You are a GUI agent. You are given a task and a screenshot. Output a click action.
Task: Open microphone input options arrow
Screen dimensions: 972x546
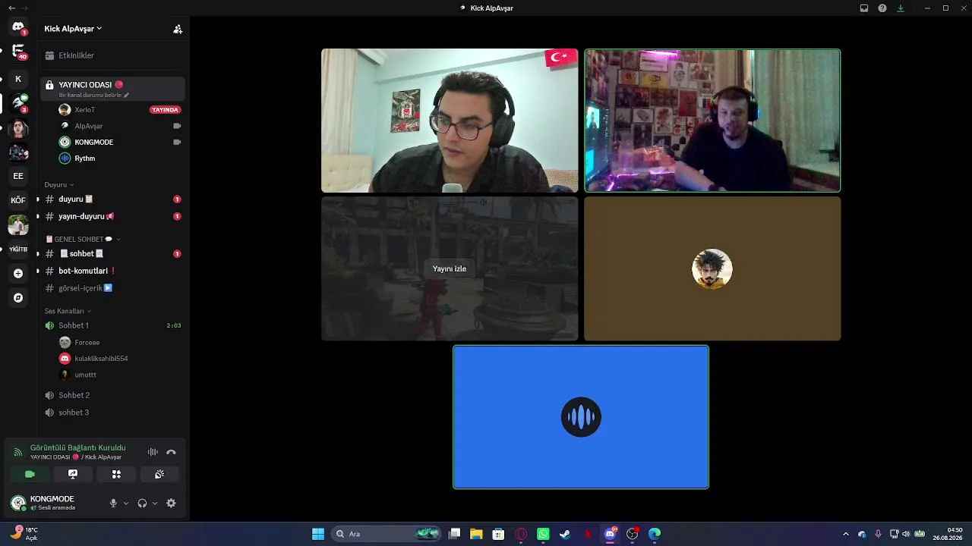click(126, 503)
